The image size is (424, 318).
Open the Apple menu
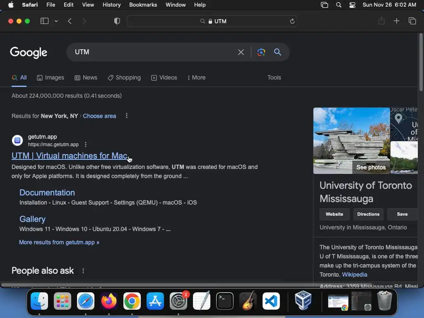[11, 5]
